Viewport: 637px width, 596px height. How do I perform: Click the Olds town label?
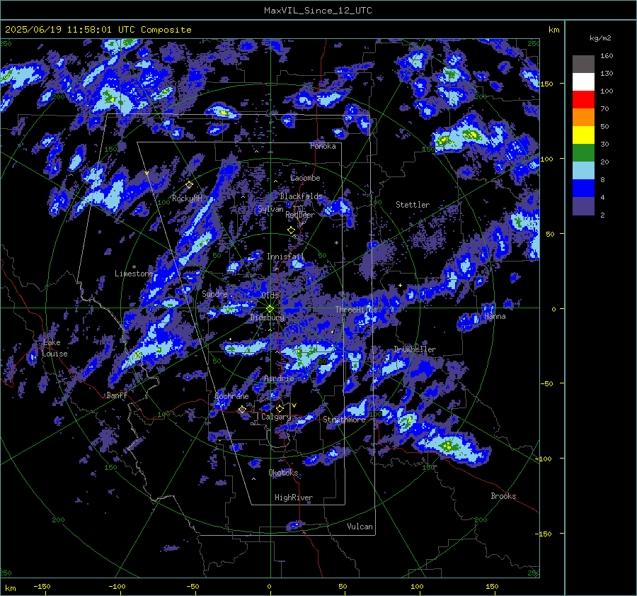click(270, 295)
